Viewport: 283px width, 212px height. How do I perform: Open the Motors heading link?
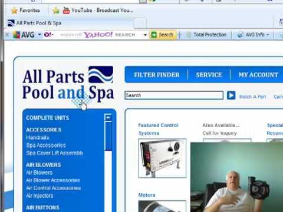coord(147,195)
